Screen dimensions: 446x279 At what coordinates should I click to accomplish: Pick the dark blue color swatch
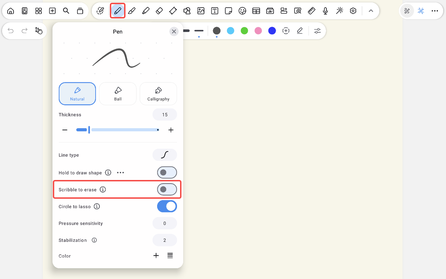(x=272, y=31)
